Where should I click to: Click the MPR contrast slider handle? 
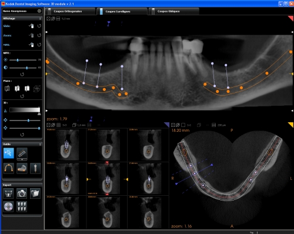27,68
